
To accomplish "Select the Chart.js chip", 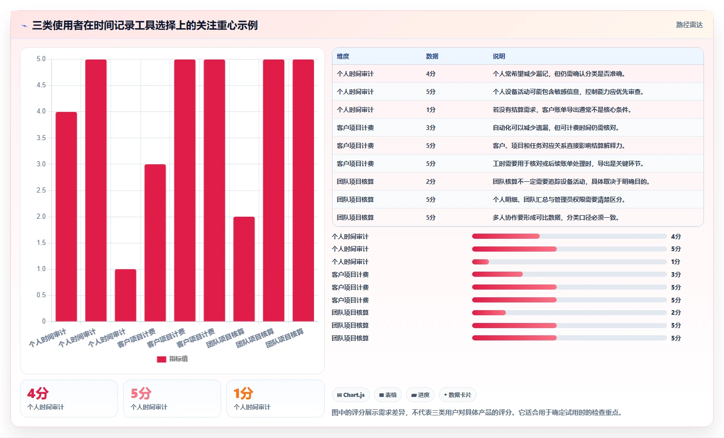I will click(351, 395).
